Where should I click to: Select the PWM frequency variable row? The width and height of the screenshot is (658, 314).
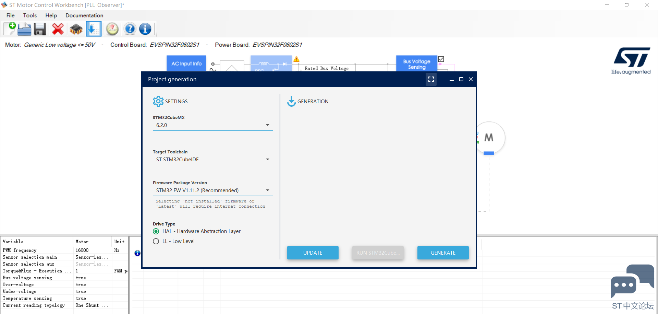pyautogui.click(x=64, y=250)
